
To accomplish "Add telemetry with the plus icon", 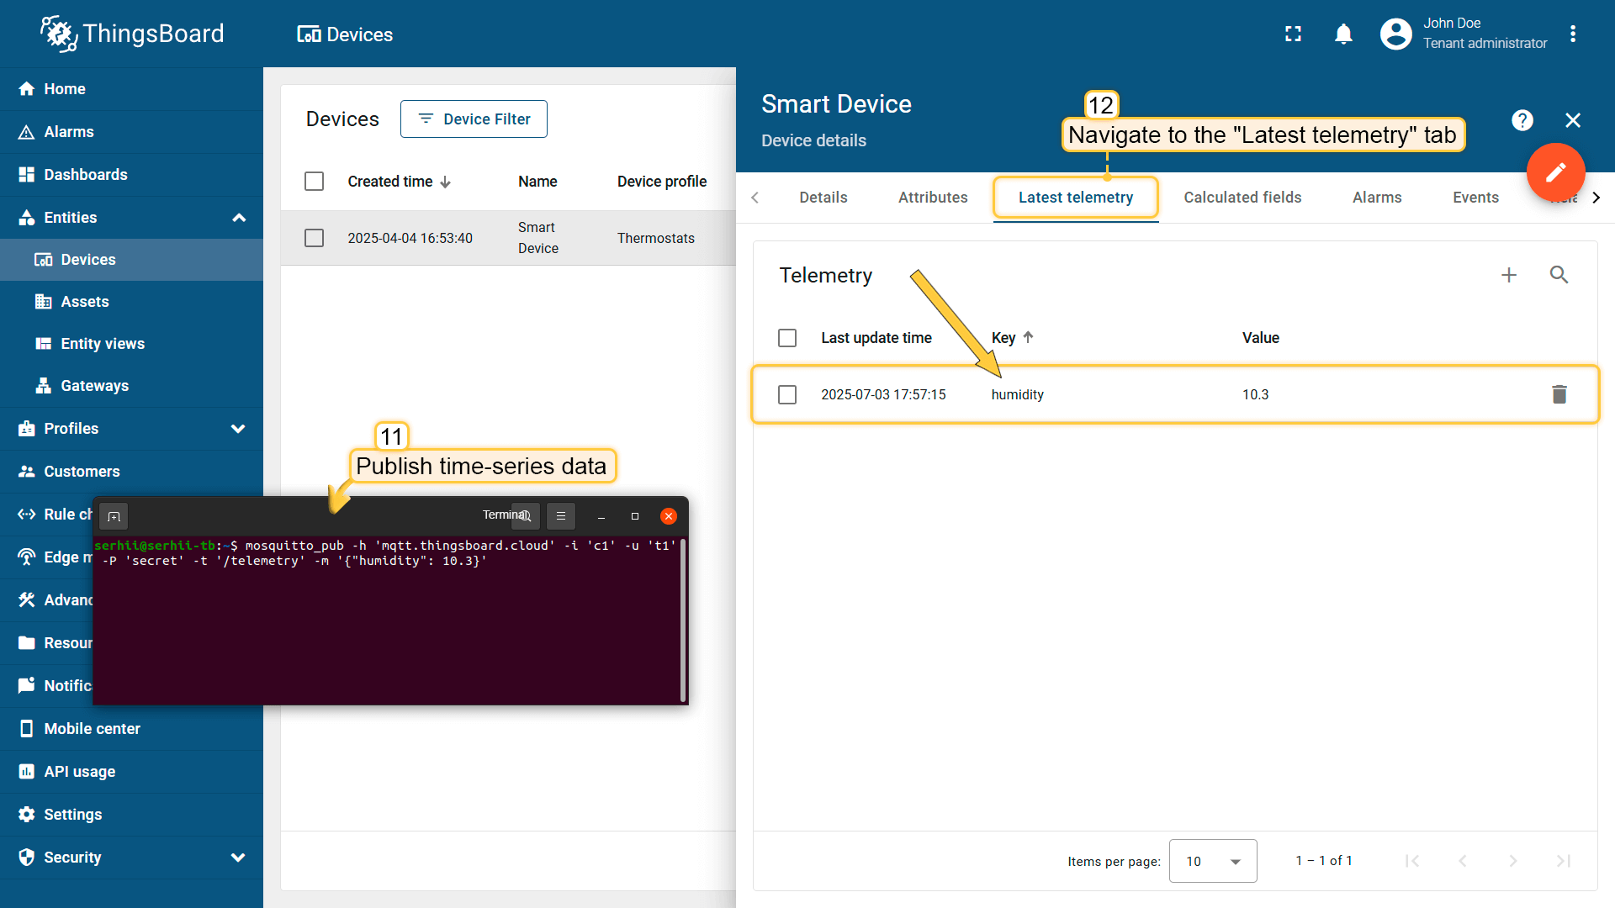I will pos(1508,275).
